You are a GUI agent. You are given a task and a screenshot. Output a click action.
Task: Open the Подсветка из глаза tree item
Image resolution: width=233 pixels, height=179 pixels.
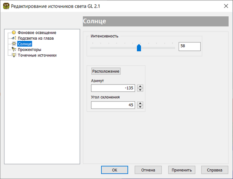point(36,38)
